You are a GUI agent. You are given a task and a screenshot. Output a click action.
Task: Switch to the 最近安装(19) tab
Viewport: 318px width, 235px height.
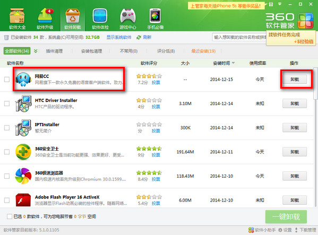click(203, 51)
